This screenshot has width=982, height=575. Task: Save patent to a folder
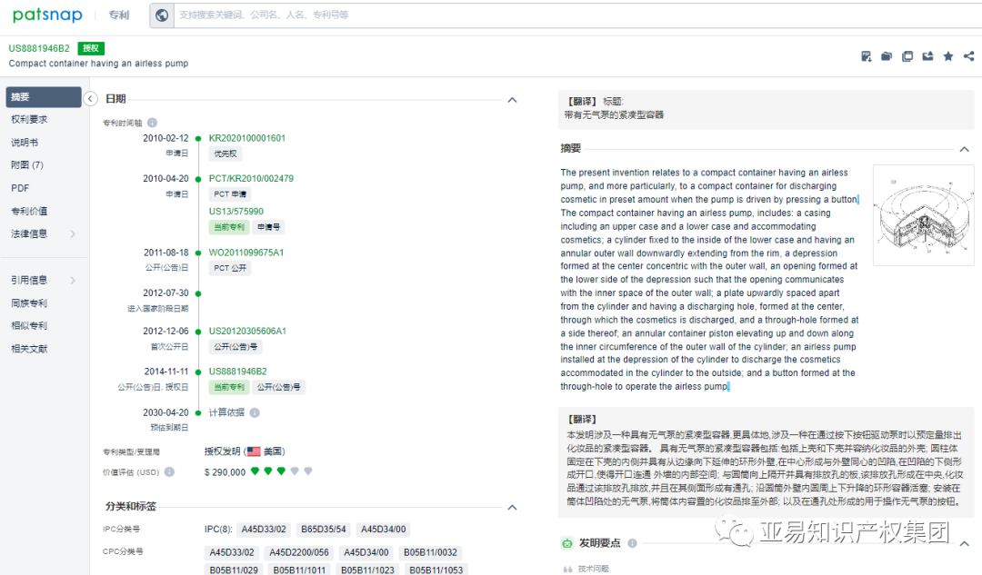[887, 55]
